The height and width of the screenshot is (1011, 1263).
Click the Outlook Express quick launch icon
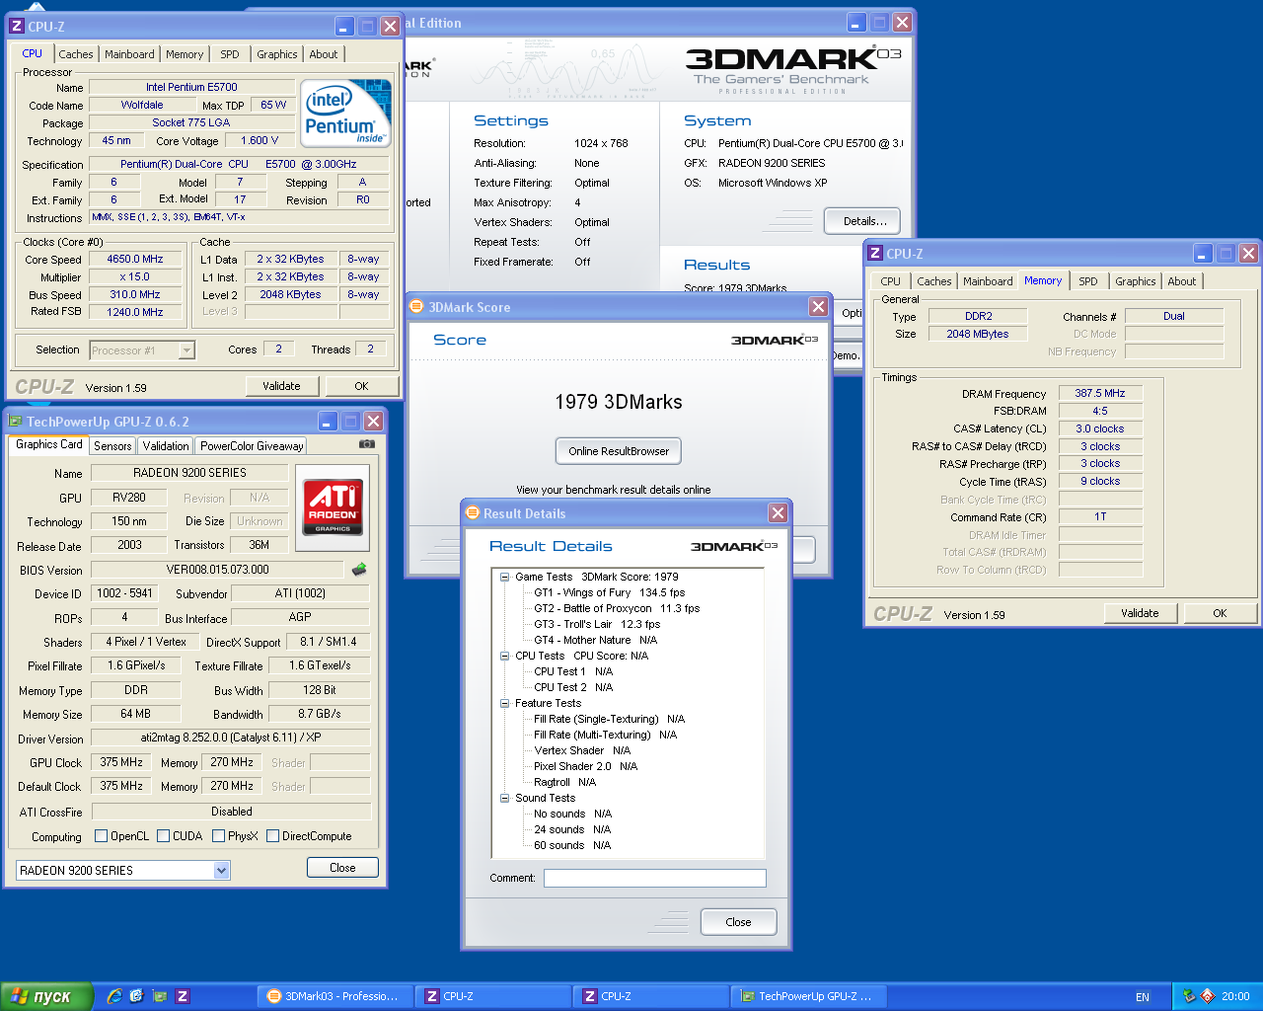coord(136,996)
